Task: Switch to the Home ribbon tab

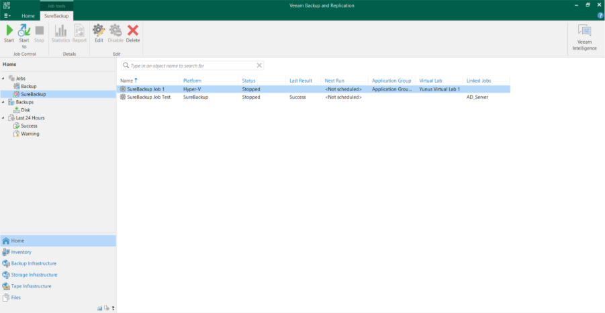Action: pyautogui.click(x=28, y=15)
